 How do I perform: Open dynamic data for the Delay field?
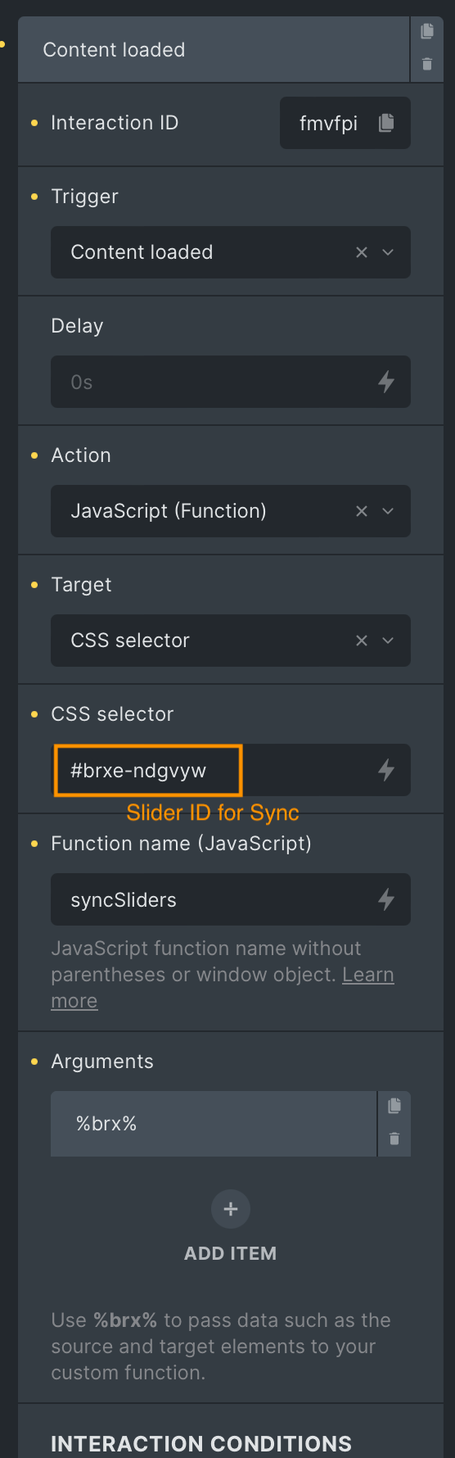coord(386,382)
